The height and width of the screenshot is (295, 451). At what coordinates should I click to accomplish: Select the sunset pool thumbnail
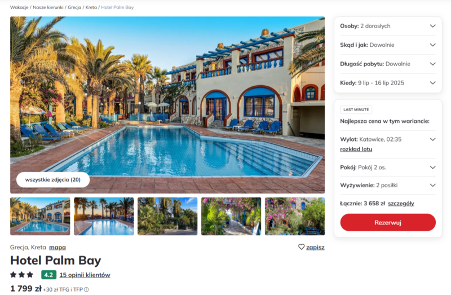(104, 216)
